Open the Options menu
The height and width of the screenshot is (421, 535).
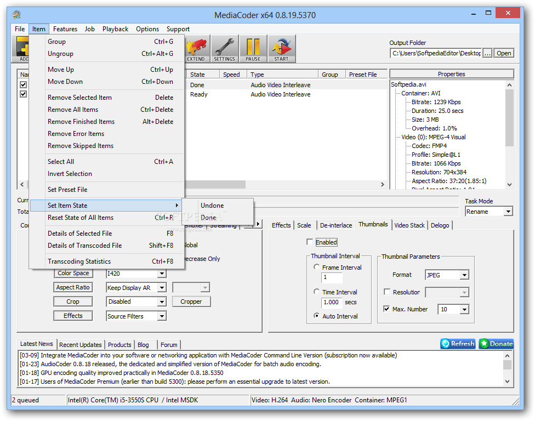(x=147, y=29)
